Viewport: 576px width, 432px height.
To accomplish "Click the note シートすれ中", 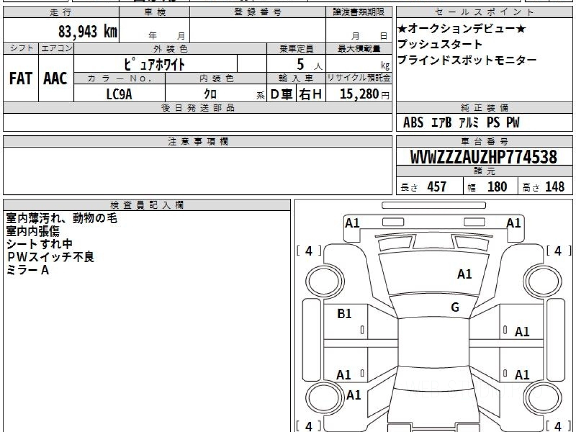I will [x=39, y=244].
